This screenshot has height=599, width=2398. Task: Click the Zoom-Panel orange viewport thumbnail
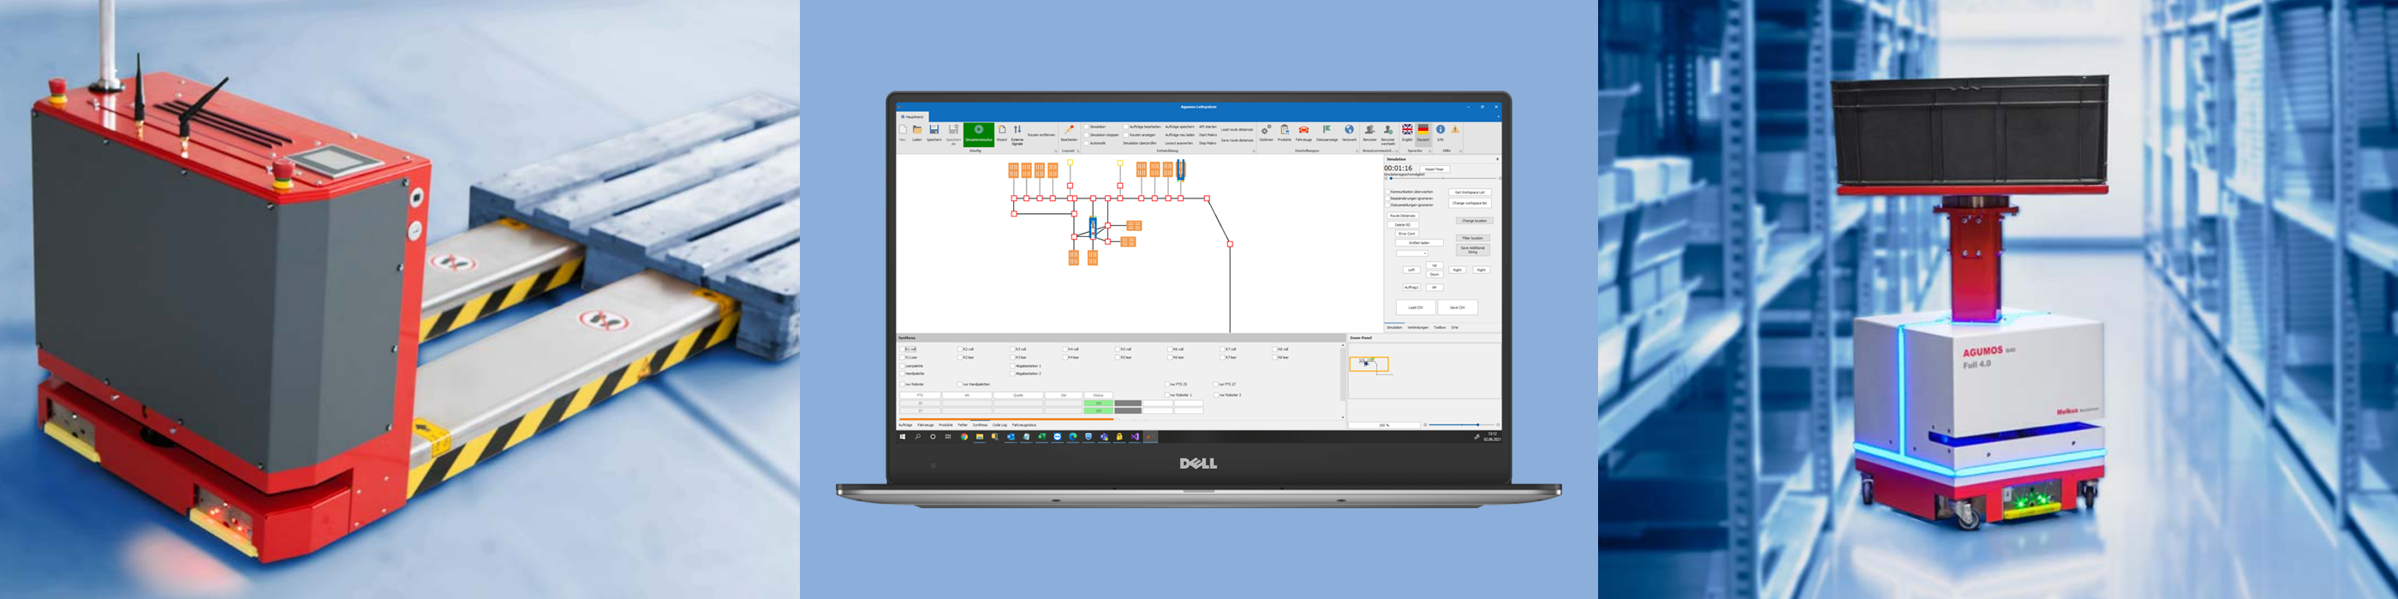[1369, 365]
